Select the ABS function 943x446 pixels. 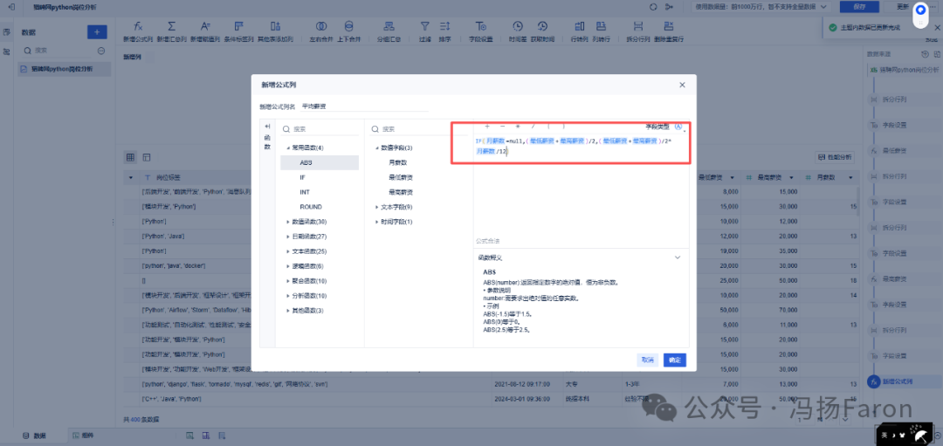(x=320, y=163)
